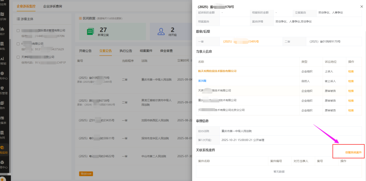
Task: Tick checkbox for company with code ending CHP1P
Action: pos(18,57)
